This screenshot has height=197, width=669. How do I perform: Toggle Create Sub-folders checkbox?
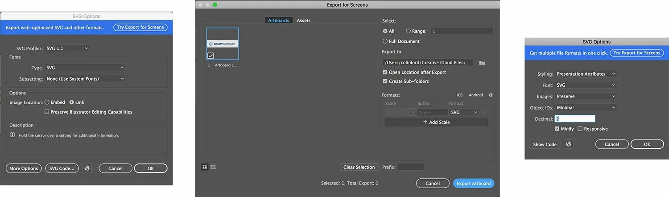(x=385, y=82)
